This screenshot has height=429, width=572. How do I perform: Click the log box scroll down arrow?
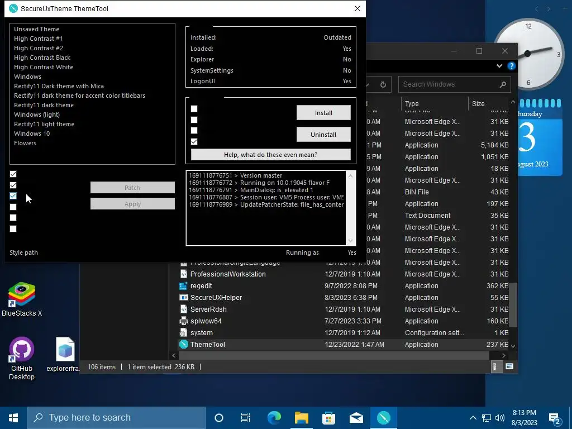tap(351, 241)
